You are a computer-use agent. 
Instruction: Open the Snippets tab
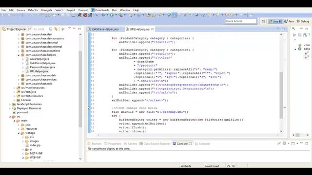coord(202,144)
